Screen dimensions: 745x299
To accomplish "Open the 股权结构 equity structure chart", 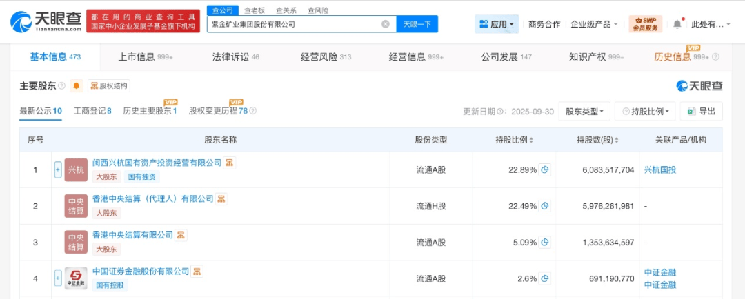I will point(109,86).
